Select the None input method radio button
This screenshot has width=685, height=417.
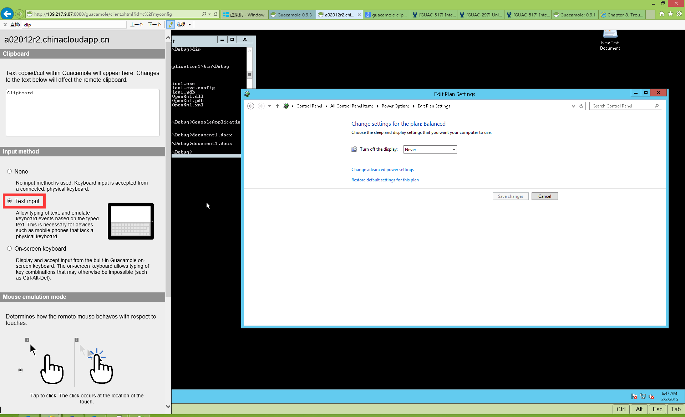pos(9,171)
